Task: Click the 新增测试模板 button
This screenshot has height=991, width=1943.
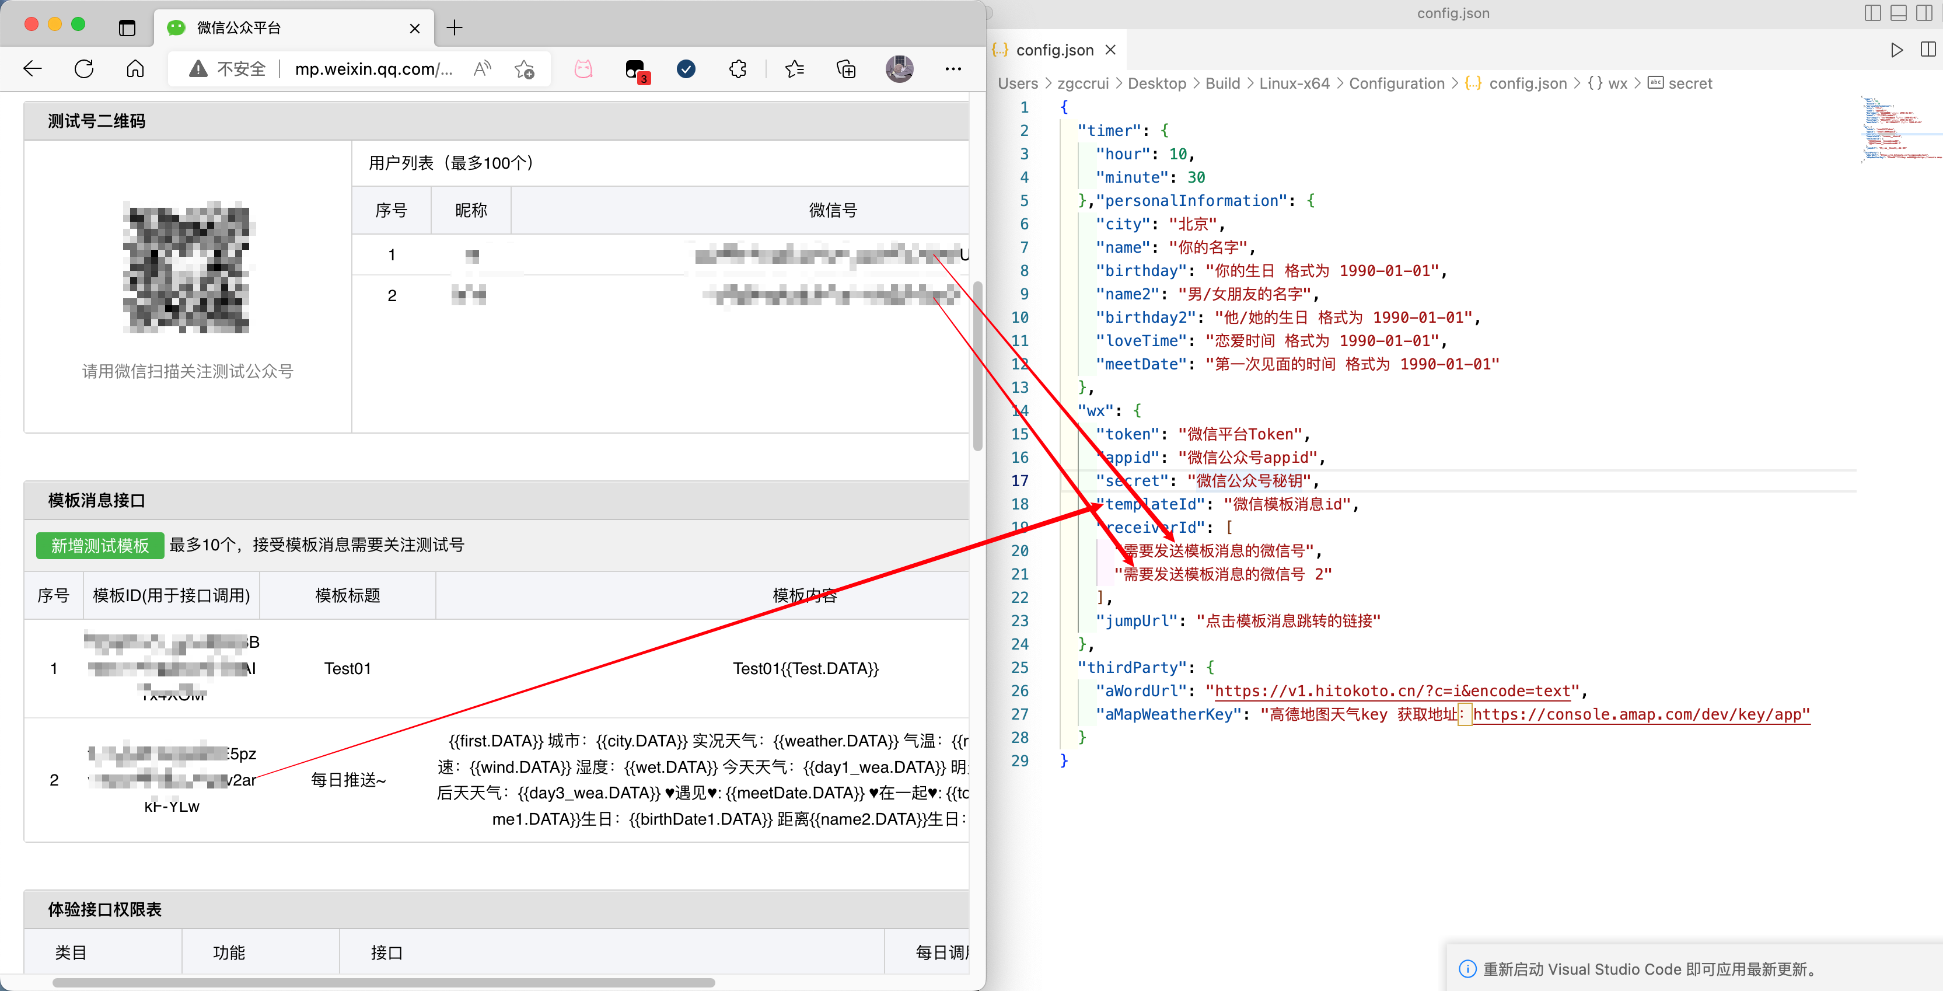Action: point(100,545)
